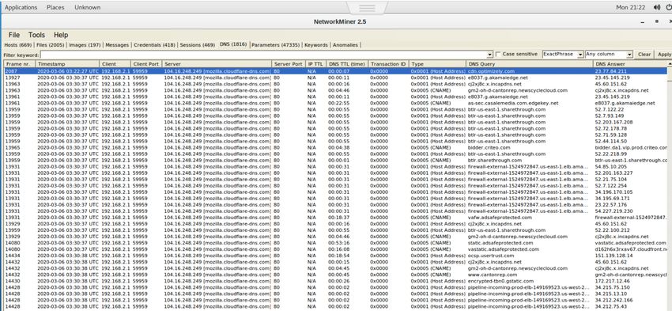Click the Apply filter button

(664, 55)
